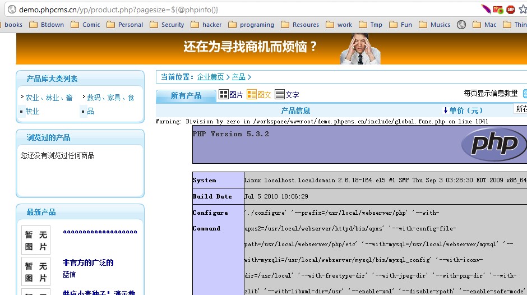Open the work bookmarks folder
The width and height of the screenshot is (527, 295).
click(339, 25)
